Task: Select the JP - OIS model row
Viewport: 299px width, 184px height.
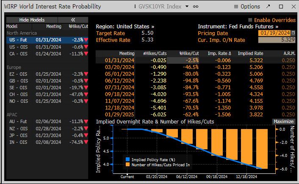Action: click(47, 135)
